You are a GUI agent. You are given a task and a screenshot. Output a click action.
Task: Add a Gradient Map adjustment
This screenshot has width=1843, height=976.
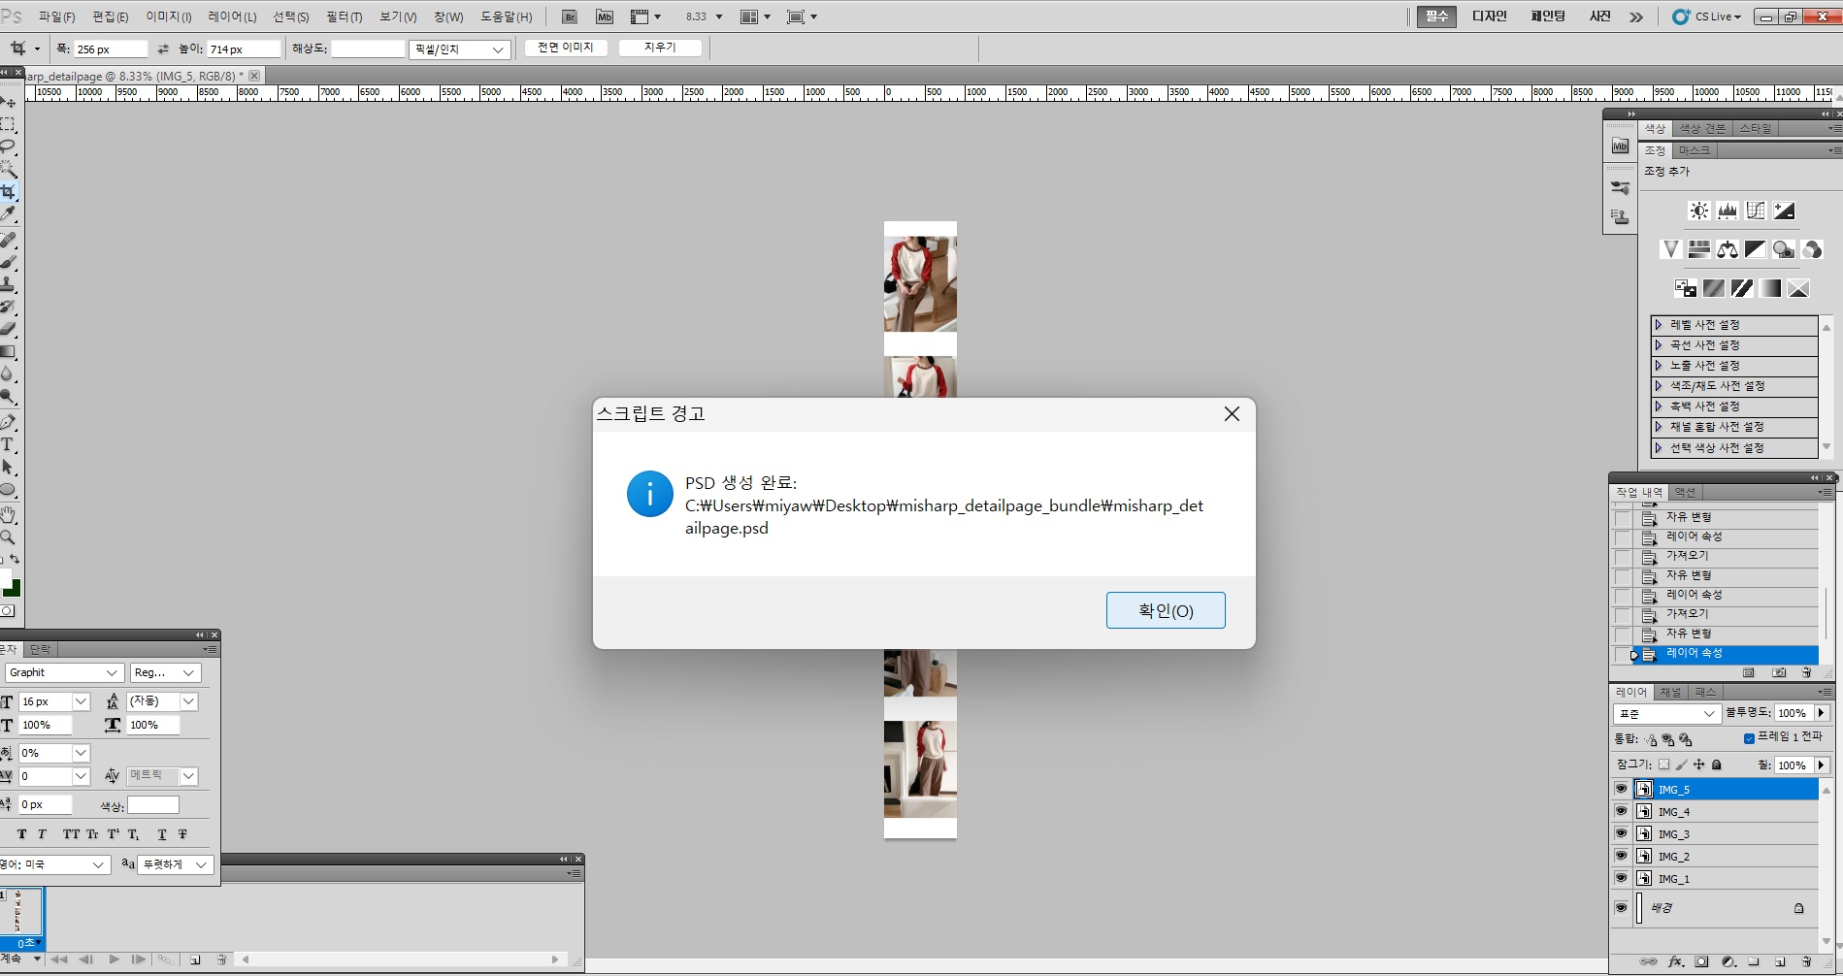point(1770,288)
